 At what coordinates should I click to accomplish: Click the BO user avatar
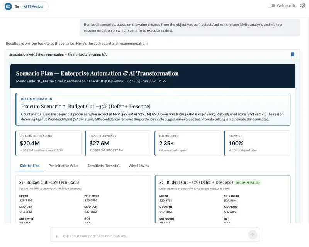click(x=8, y=7)
